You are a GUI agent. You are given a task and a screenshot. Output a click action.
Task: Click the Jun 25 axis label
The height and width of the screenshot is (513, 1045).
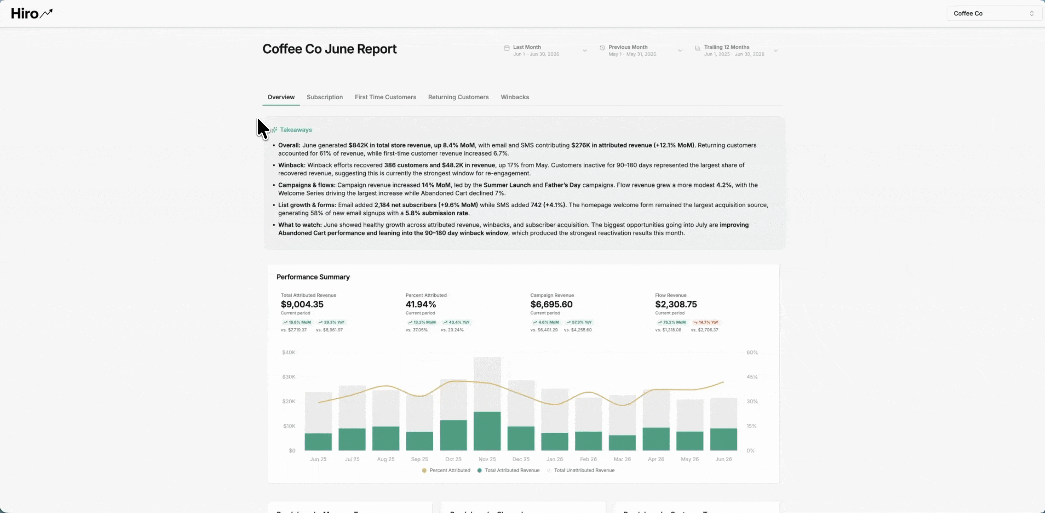click(318, 459)
